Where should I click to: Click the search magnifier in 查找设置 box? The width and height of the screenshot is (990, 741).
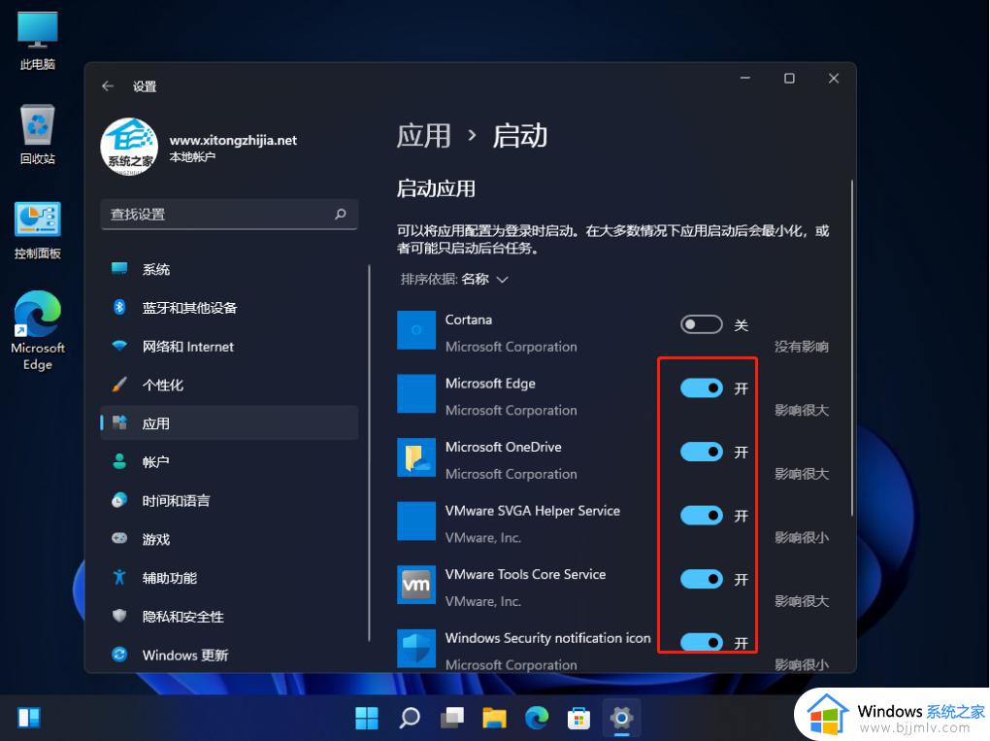341,215
